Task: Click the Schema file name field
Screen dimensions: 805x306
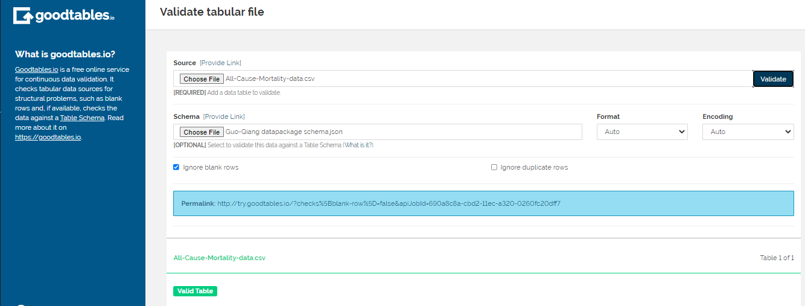Action: (378, 132)
